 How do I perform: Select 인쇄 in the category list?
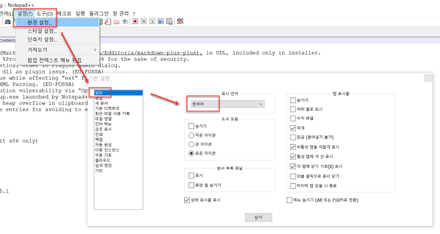pos(99,134)
